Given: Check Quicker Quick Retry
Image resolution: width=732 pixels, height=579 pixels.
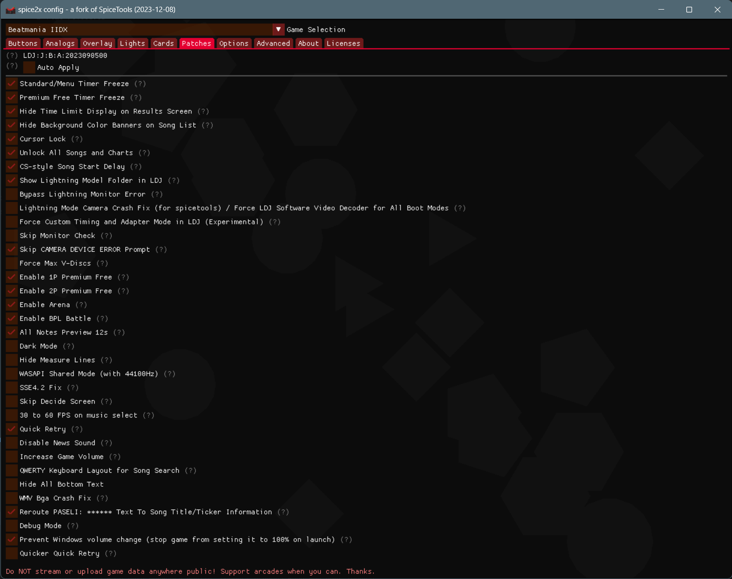Looking at the screenshot, I should (x=12, y=554).
